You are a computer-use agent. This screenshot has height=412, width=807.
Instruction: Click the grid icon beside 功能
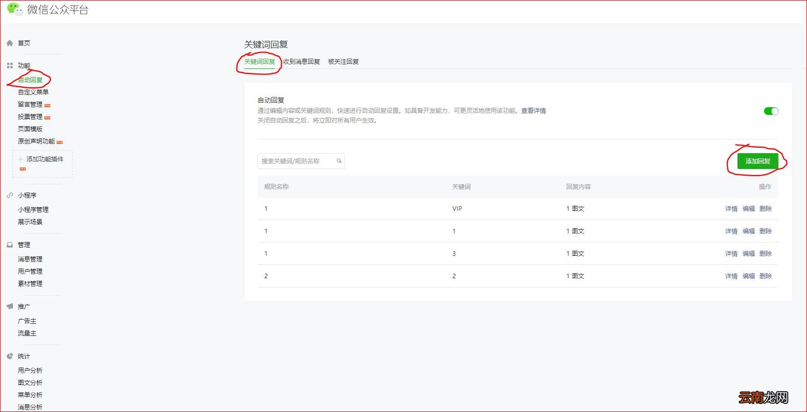10,66
